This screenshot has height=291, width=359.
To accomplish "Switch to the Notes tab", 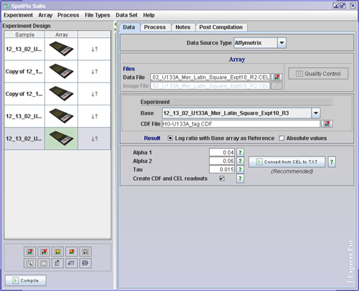I will (183, 27).
